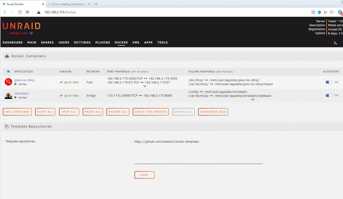The width and height of the screenshot is (343, 199).
Task: Open the Users menu
Action: pos(64,43)
